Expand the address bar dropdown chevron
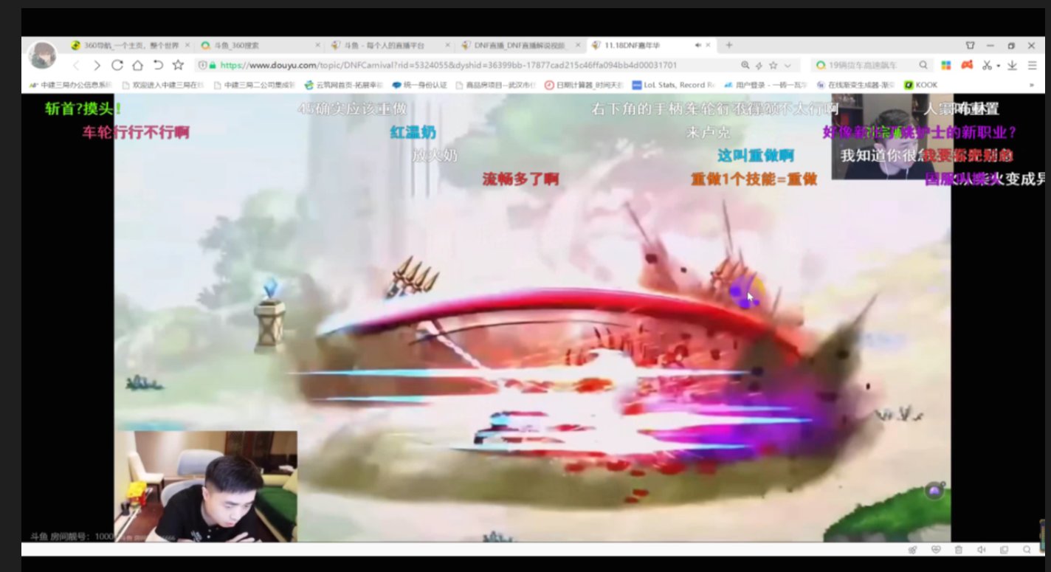This screenshot has height=572, width=1051. (x=788, y=66)
